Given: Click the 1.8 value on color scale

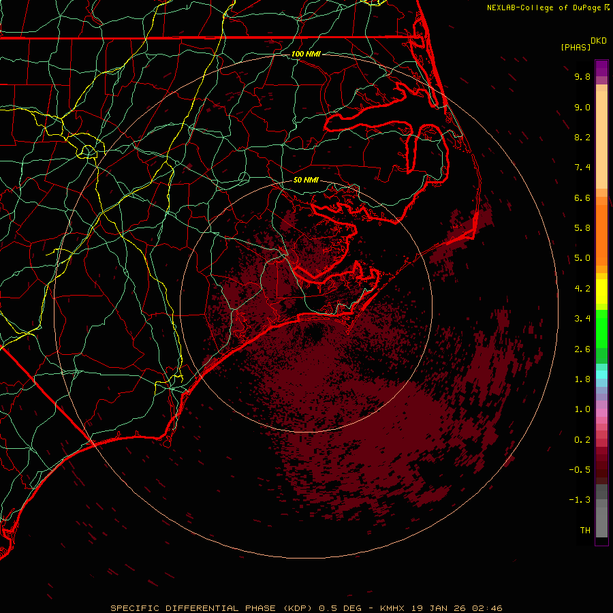Looking at the screenshot, I should coord(582,379).
